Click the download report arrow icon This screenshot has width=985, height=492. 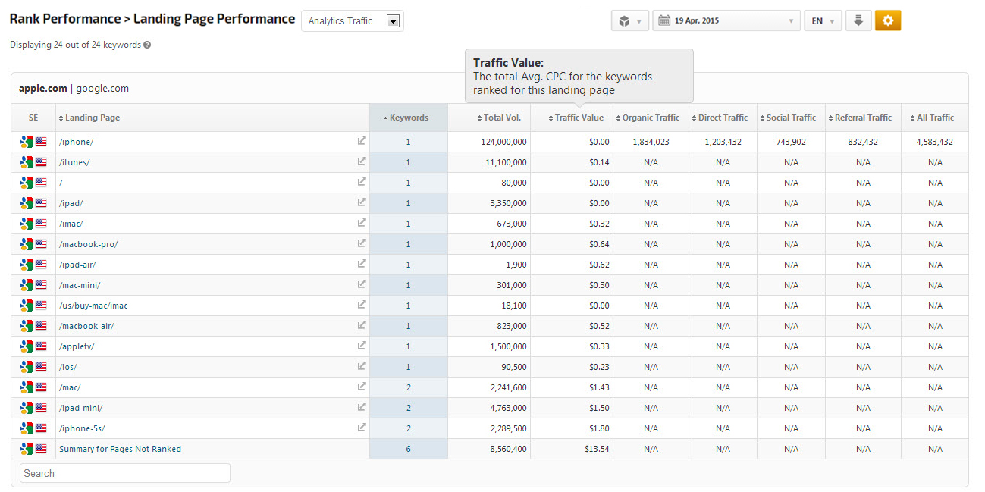(x=858, y=21)
